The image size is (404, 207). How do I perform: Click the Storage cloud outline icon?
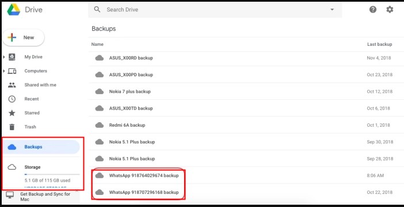coord(12,167)
